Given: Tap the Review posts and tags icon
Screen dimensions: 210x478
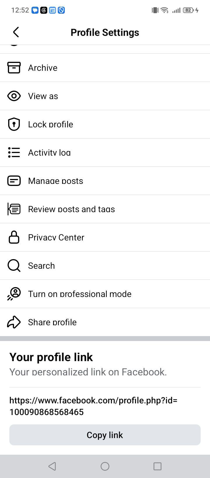Looking at the screenshot, I should tap(14, 209).
